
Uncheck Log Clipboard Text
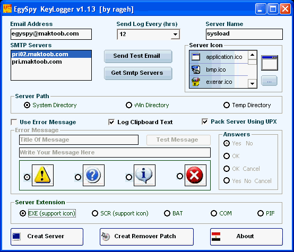pyautogui.click(x=111, y=122)
